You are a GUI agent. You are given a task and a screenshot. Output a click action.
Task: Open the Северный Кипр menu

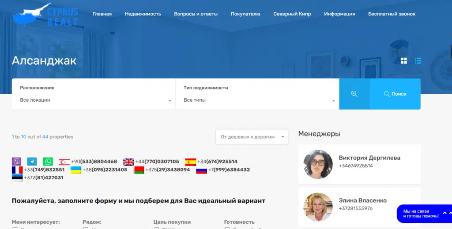click(292, 14)
